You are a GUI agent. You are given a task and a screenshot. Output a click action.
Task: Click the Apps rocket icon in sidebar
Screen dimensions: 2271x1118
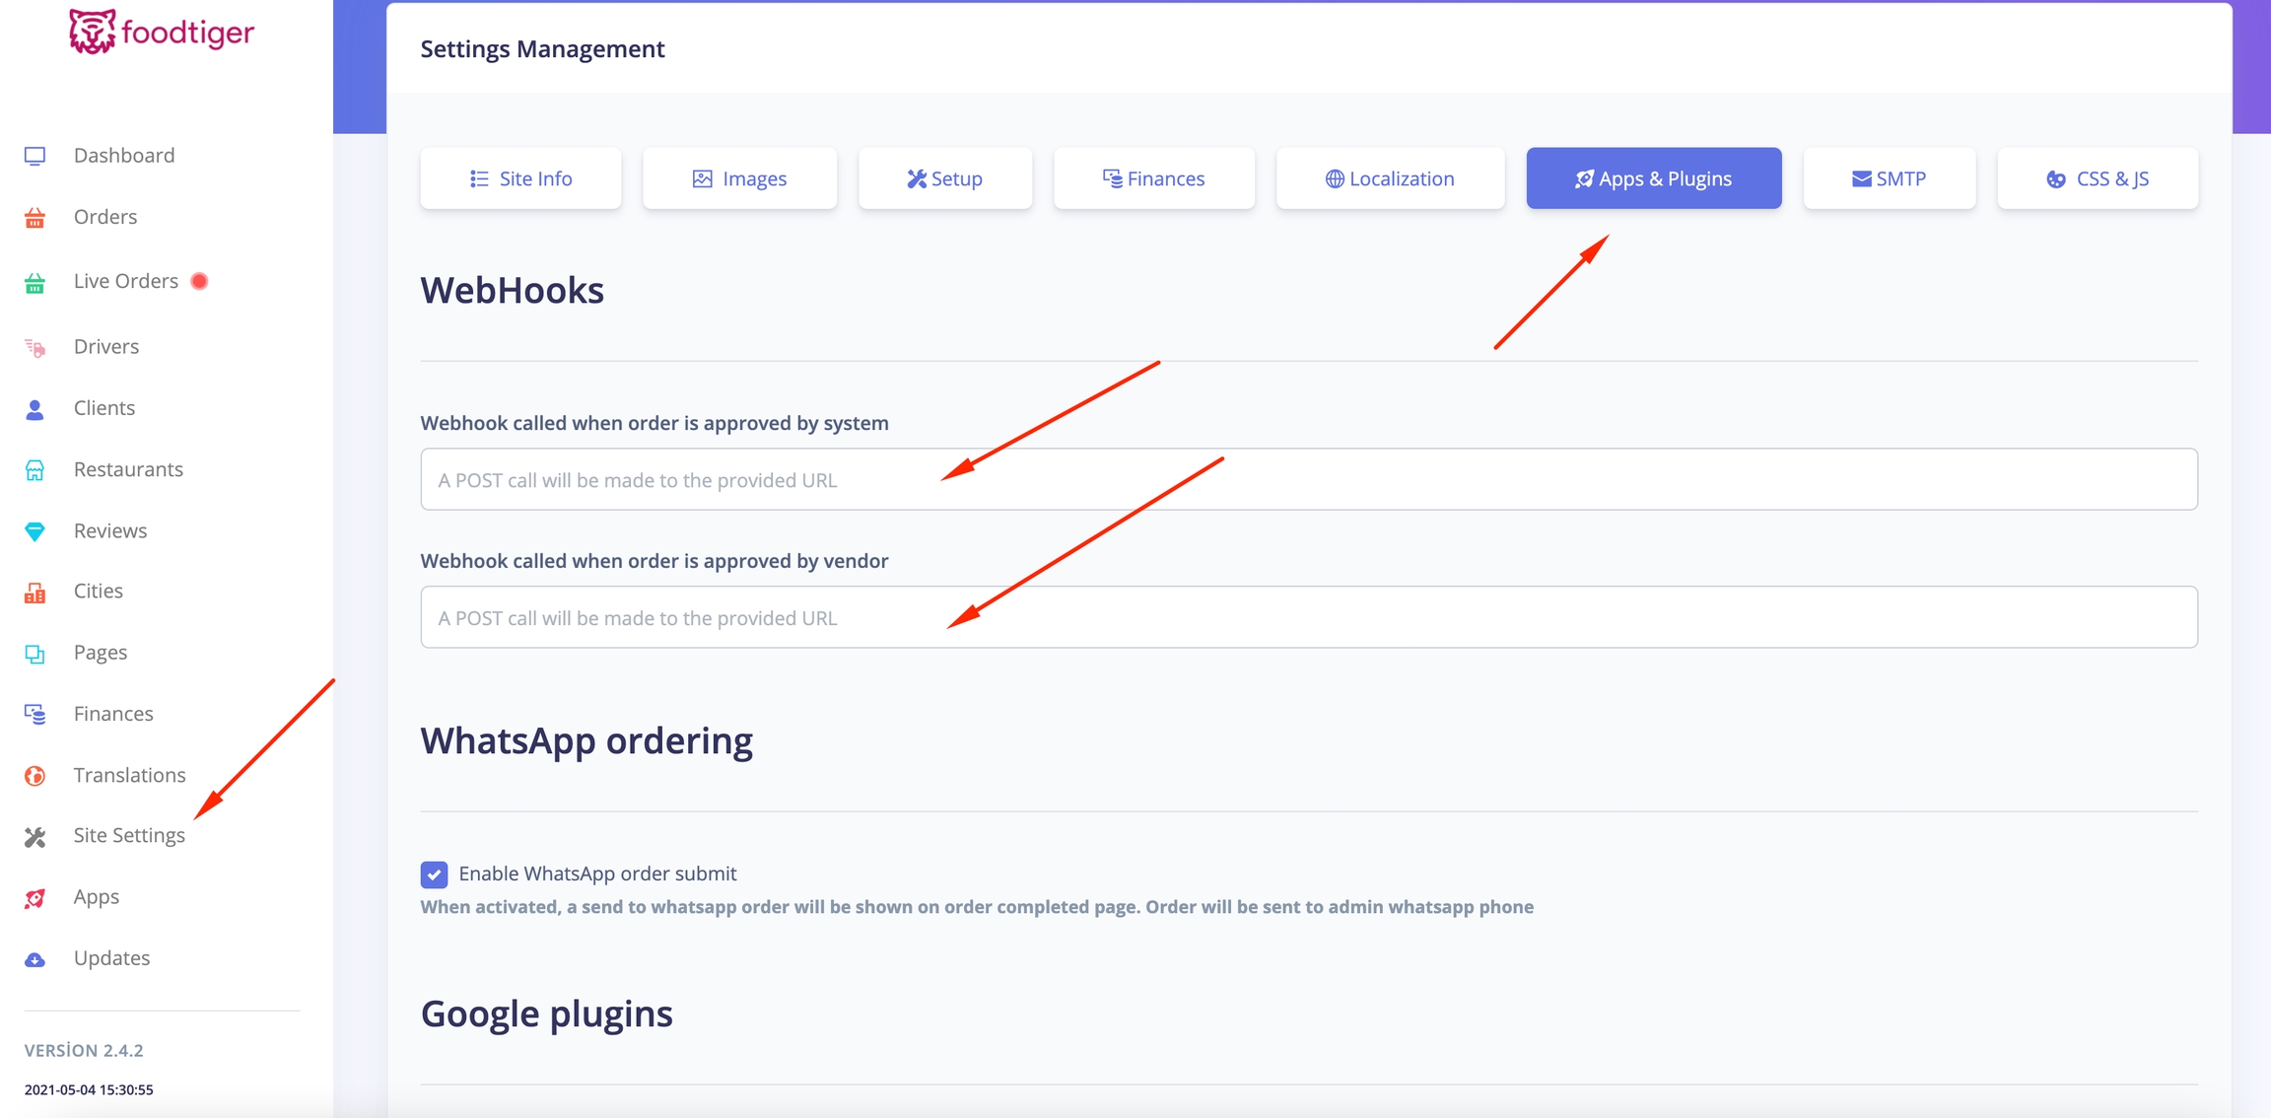35,898
